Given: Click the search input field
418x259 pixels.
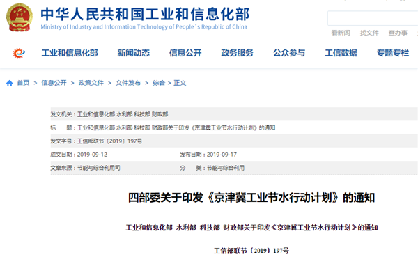Looking at the screenshot, I should click(373, 18).
